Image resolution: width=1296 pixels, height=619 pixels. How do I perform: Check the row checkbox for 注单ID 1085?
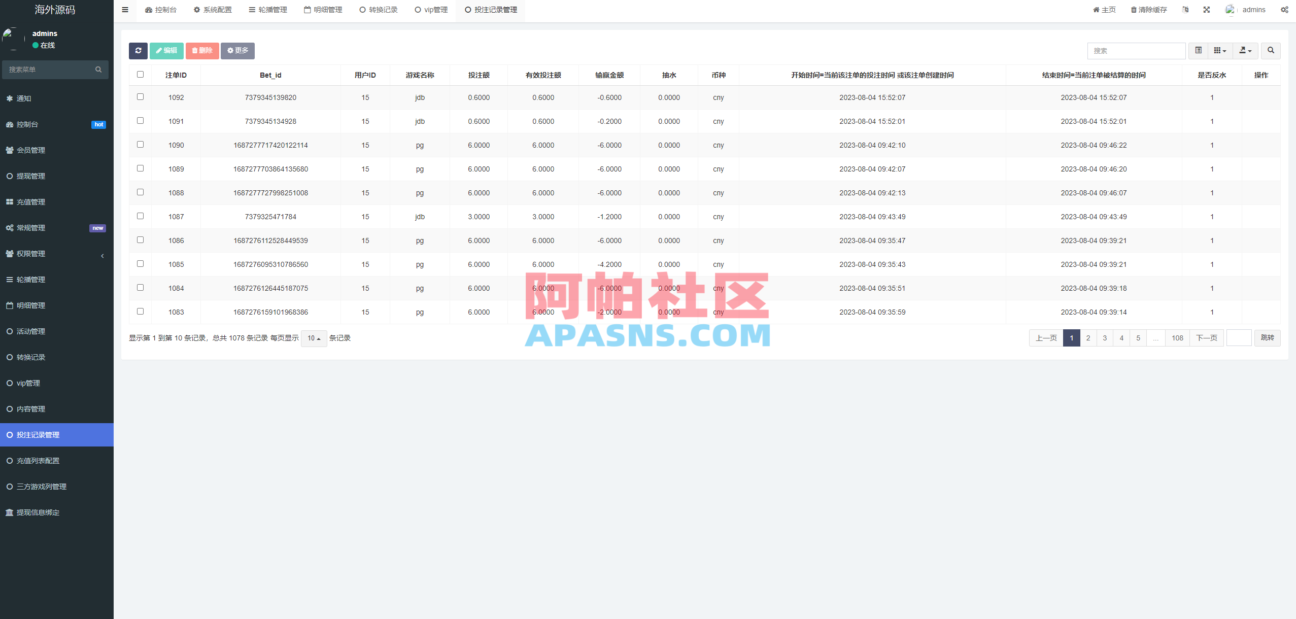pyautogui.click(x=140, y=263)
